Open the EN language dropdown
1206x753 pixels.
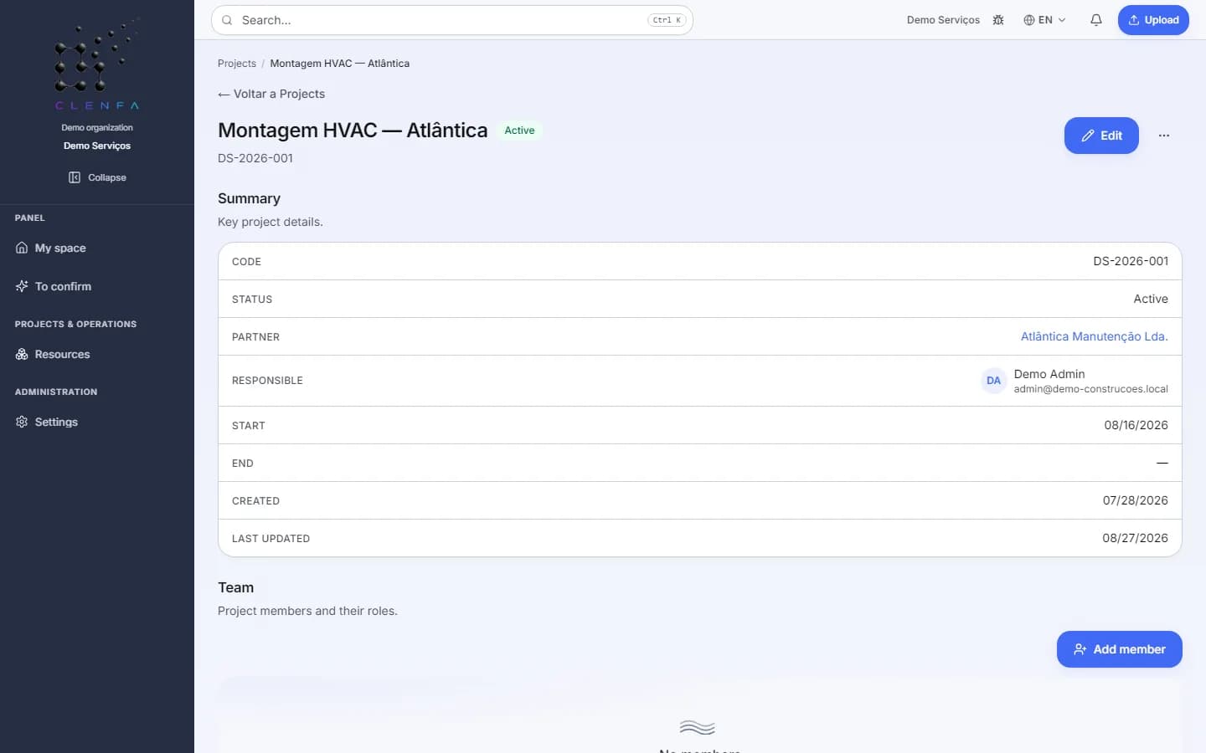coord(1044,20)
